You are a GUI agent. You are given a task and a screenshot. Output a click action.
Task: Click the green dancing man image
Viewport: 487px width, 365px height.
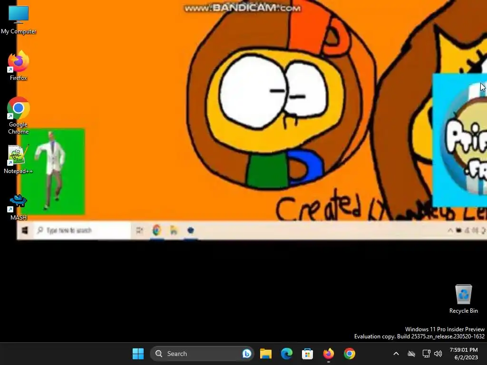coord(53,171)
